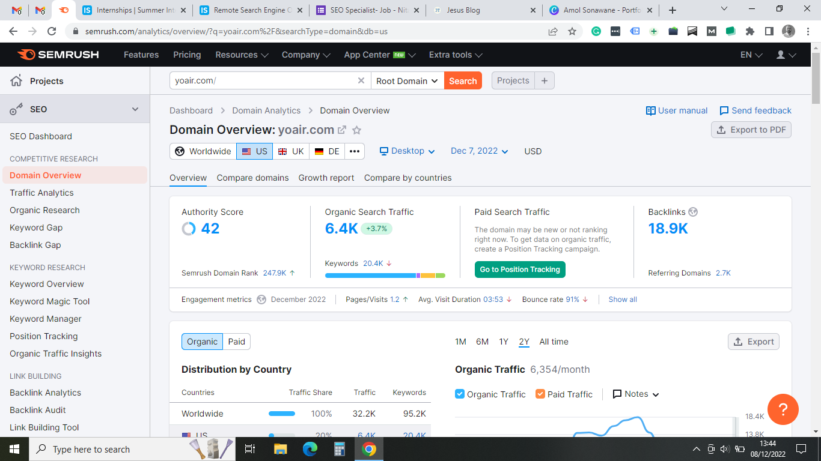Click the orange Search button
Image resolution: width=821 pixels, height=461 pixels.
(x=463, y=80)
